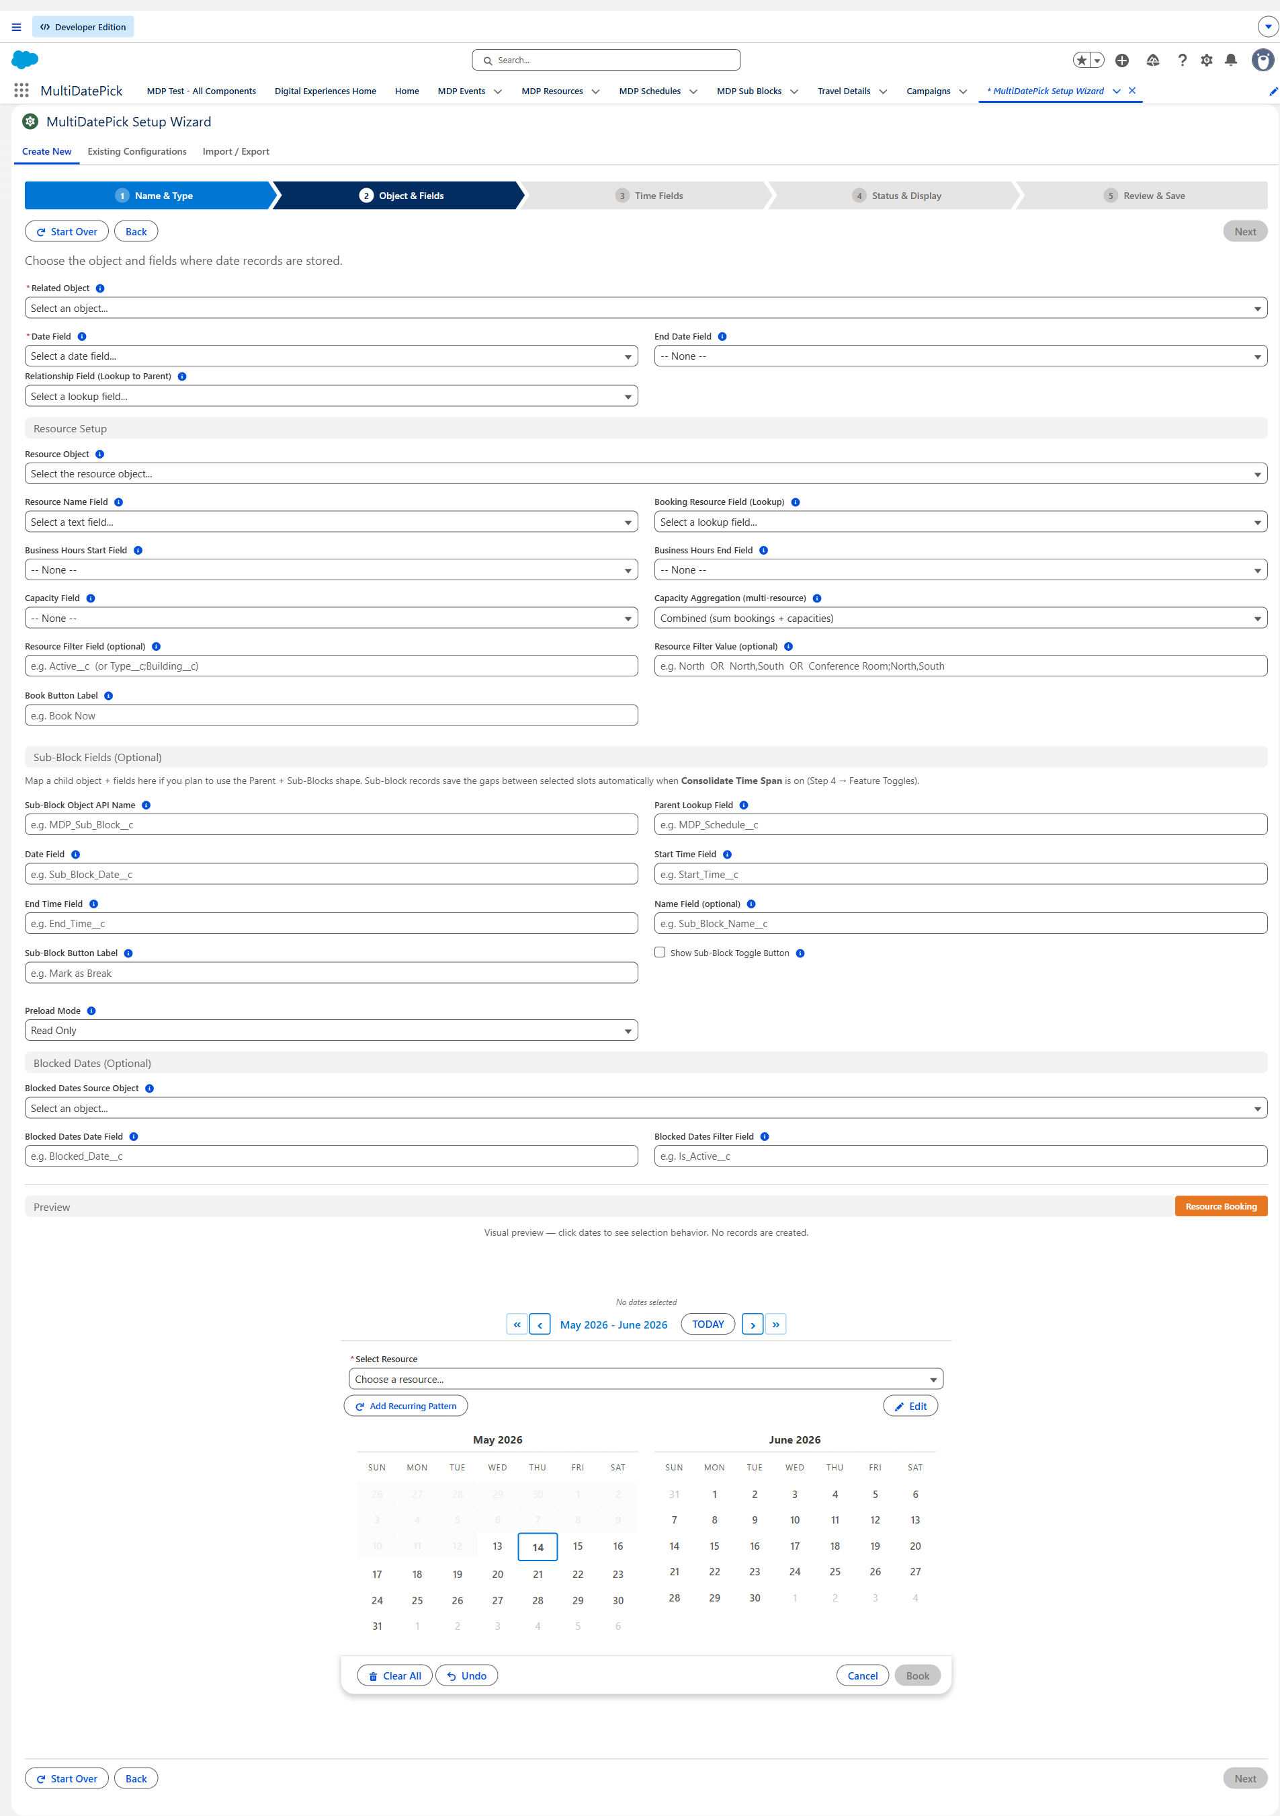Open Blocked Dates Source Object dropdown
1280x1816 pixels.
click(646, 1108)
